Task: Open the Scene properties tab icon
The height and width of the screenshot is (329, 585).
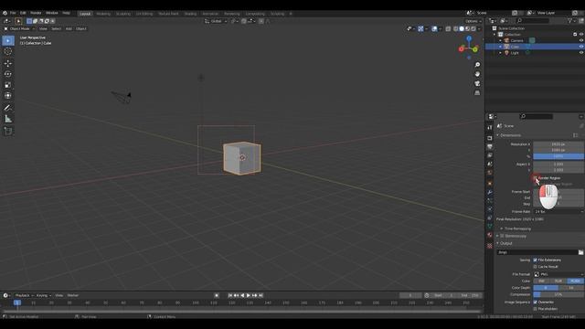Action: [x=490, y=164]
